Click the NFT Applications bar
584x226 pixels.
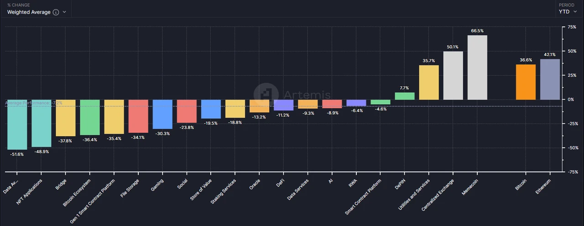42,123
